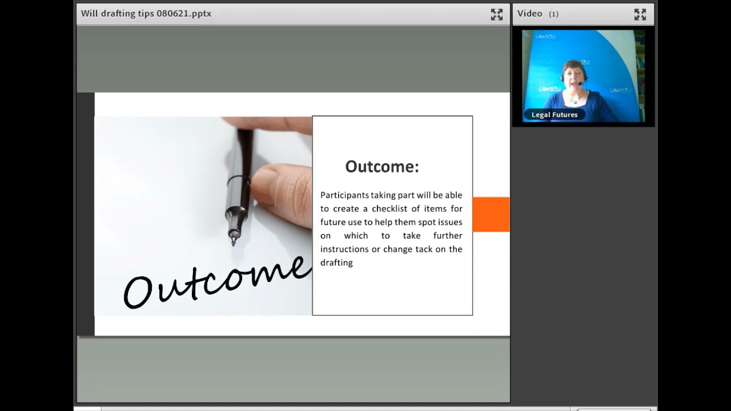Click the 'Will drafting tips 080621.pptx' title
Screen dimensions: 731x411
pyautogui.click(x=146, y=13)
